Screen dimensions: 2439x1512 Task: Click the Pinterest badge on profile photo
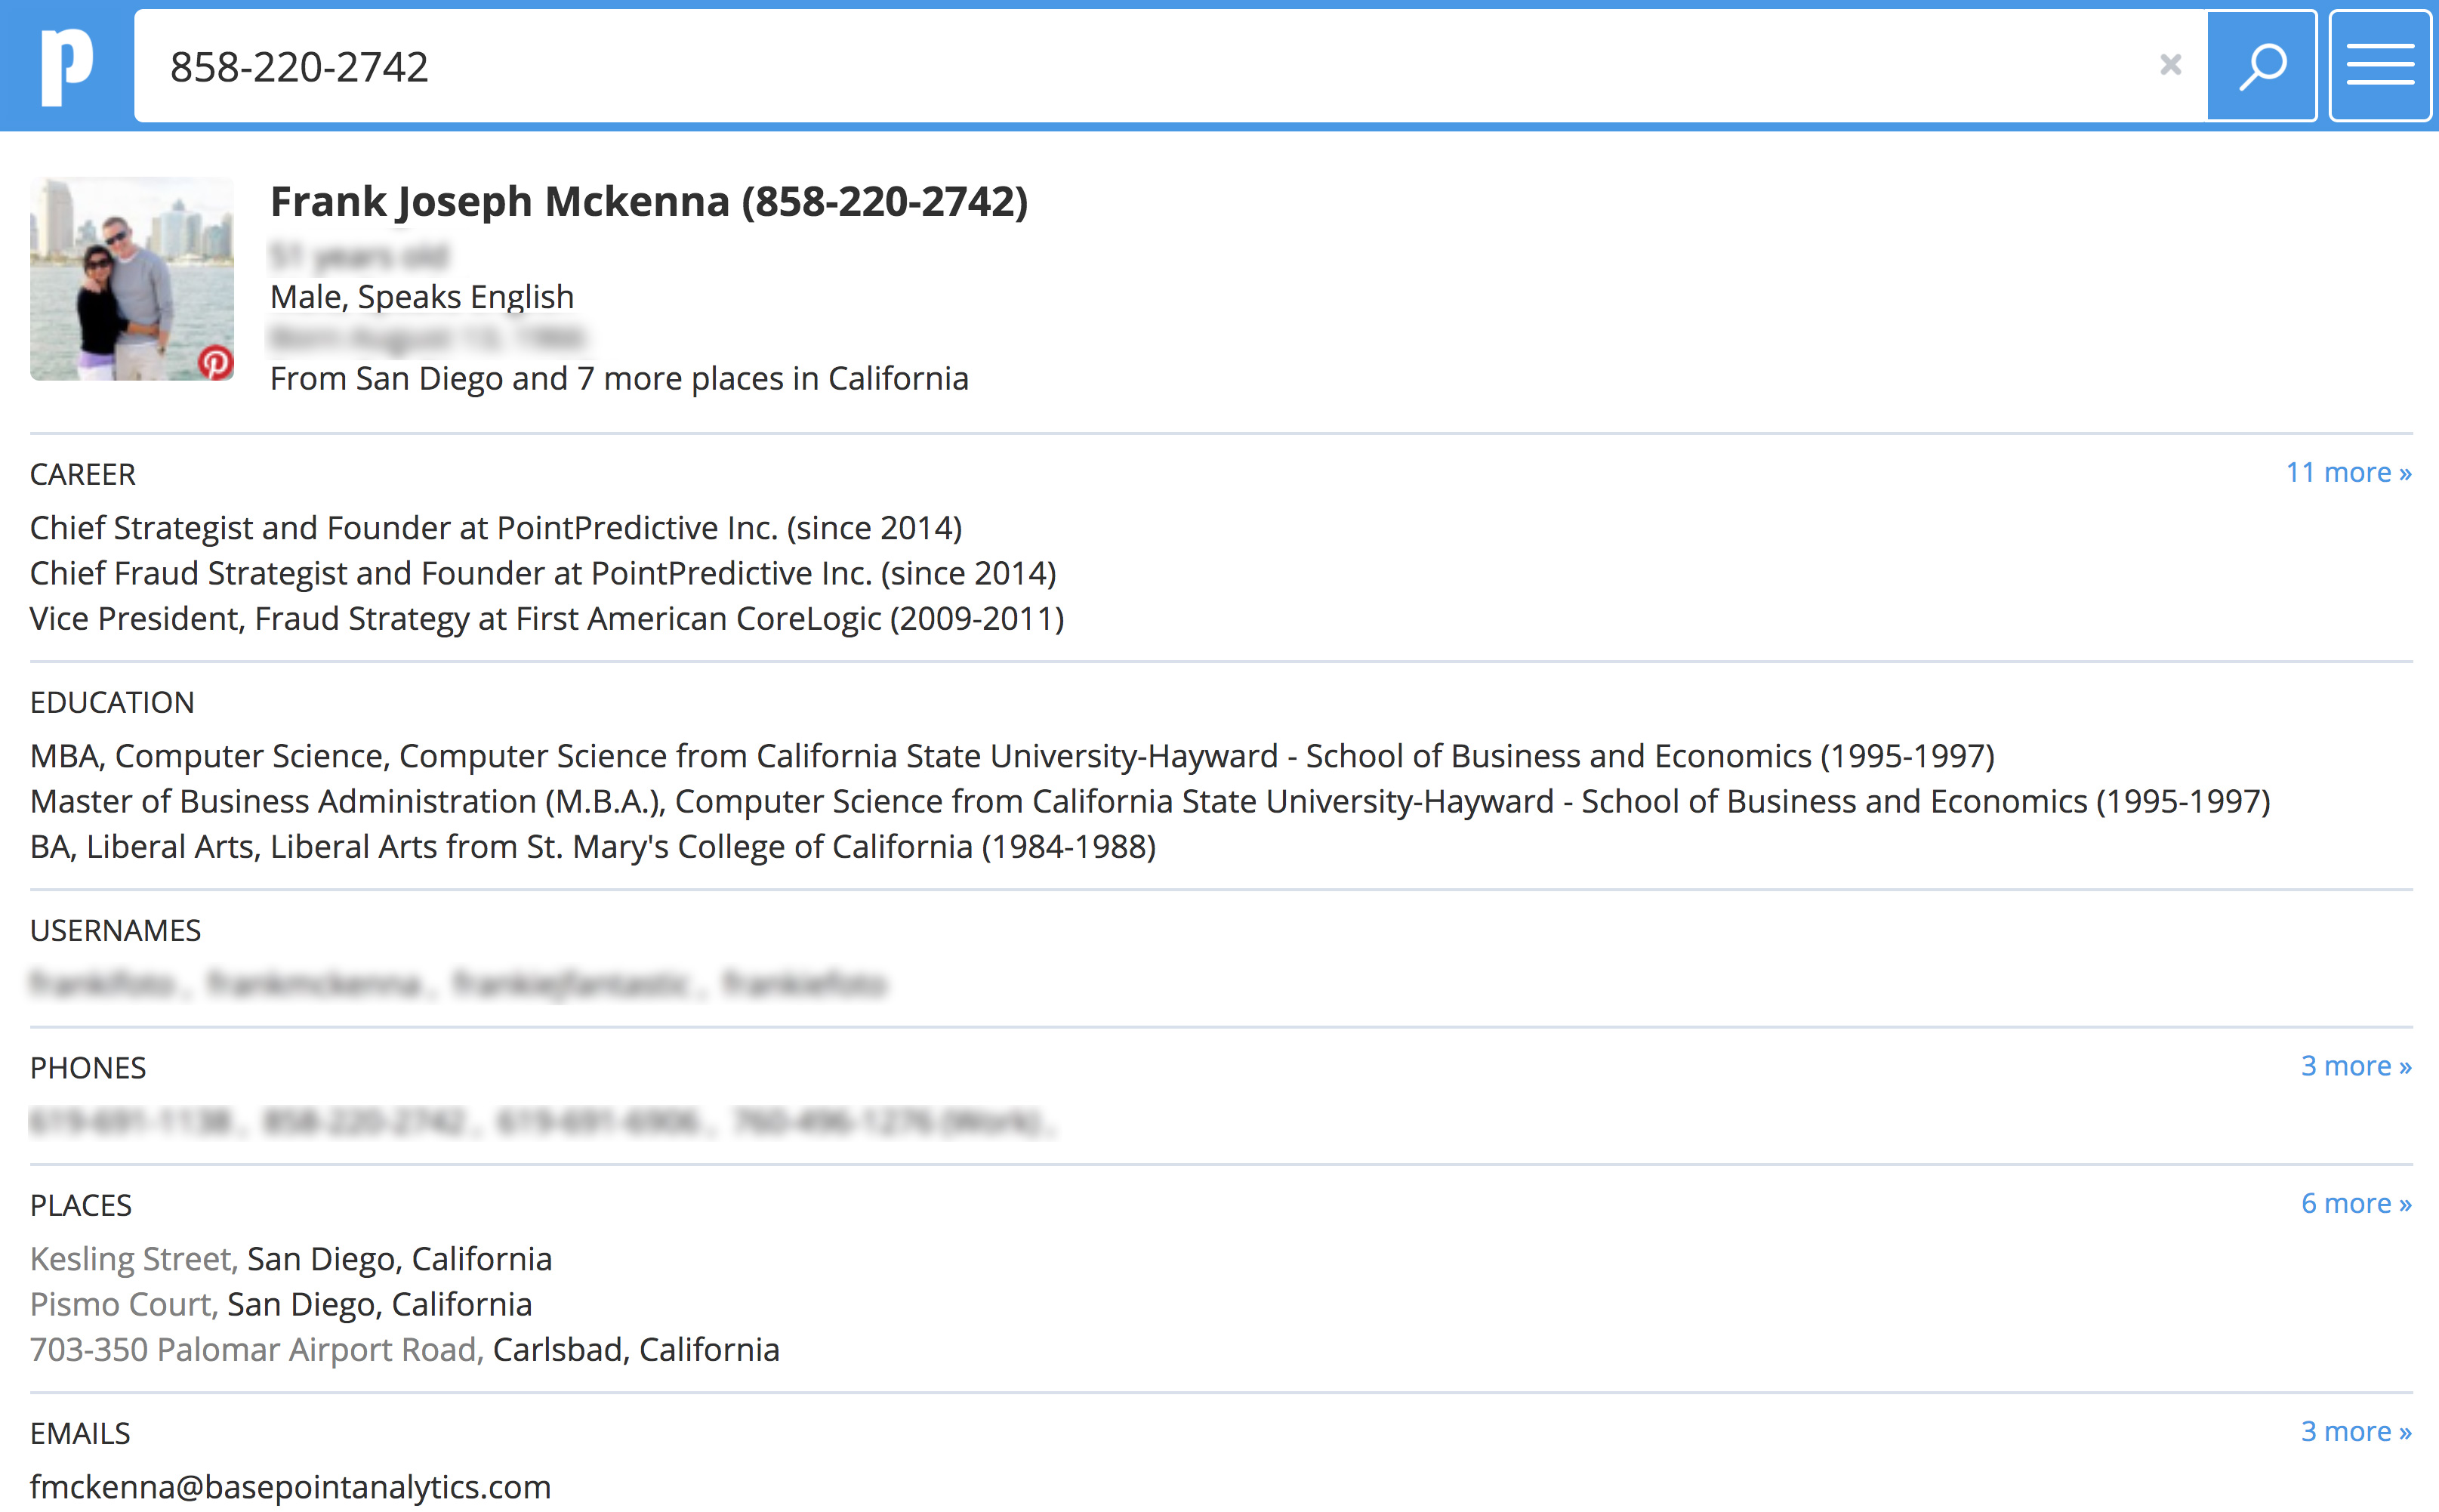[215, 362]
